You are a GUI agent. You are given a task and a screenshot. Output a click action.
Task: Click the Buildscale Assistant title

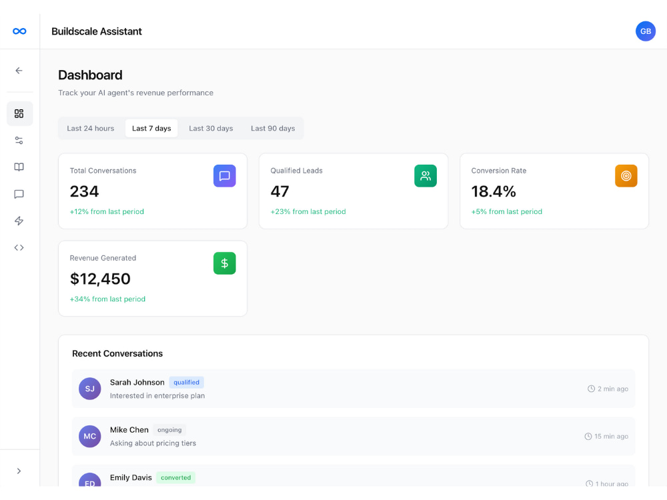point(97,31)
